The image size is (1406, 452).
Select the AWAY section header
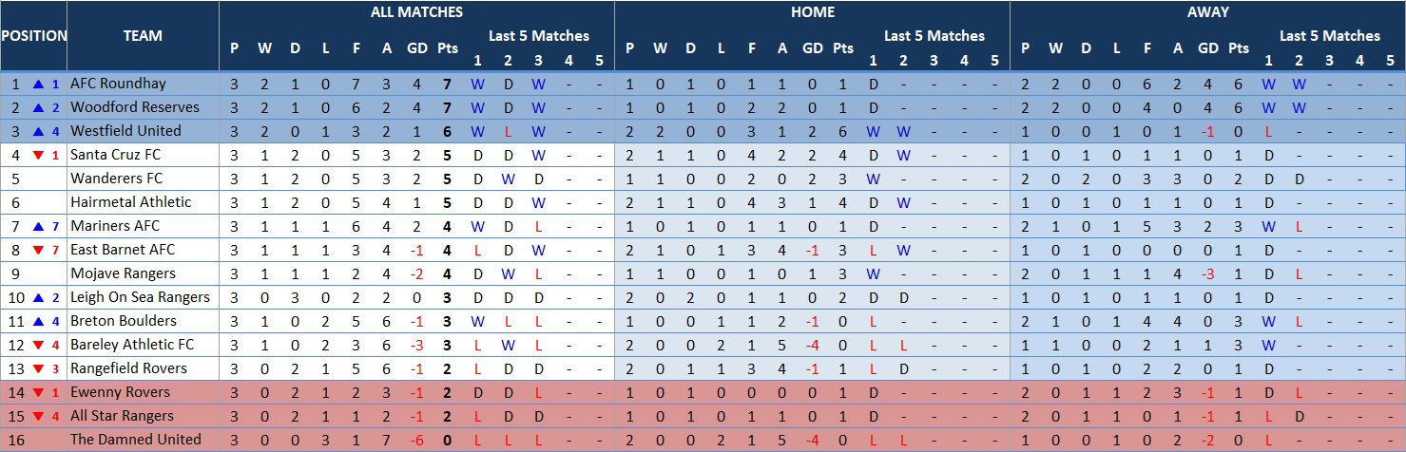pyautogui.click(x=1207, y=12)
